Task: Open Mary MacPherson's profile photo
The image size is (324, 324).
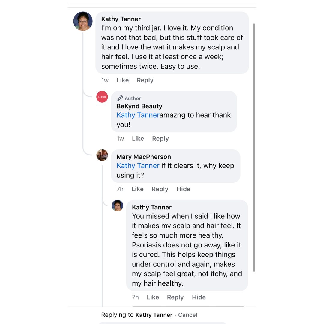Action: (102, 155)
